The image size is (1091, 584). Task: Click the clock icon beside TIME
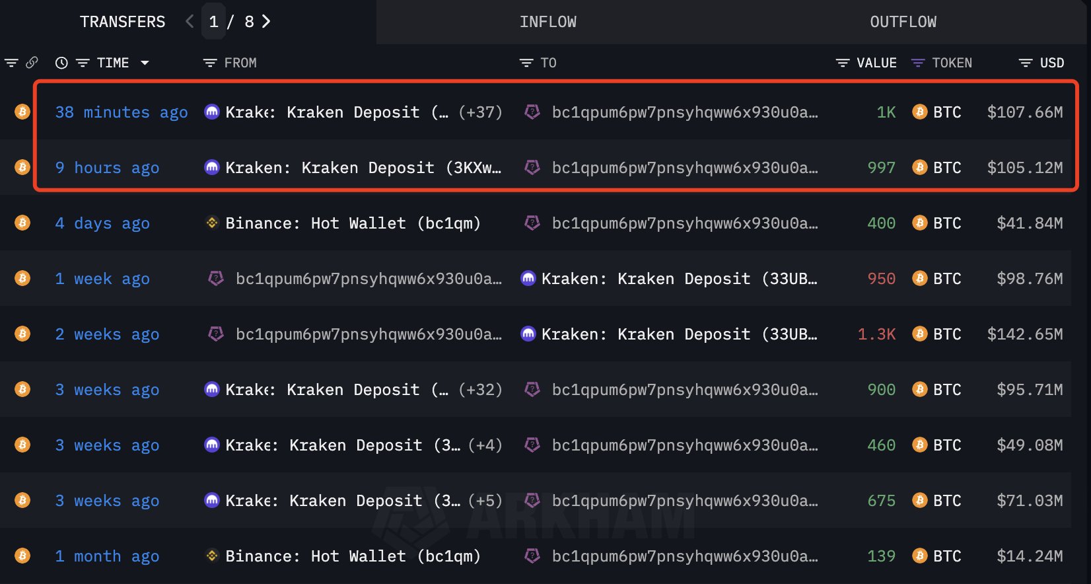61,63
